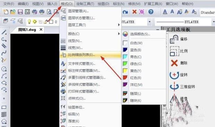Click the 三维旋转 3D rotate tool

182,87
